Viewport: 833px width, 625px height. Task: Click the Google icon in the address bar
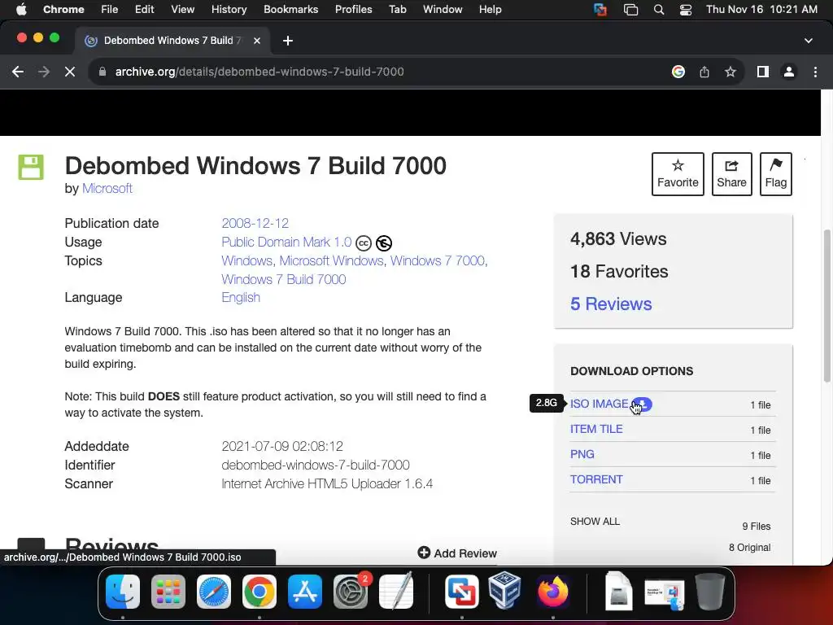[678, 72]
